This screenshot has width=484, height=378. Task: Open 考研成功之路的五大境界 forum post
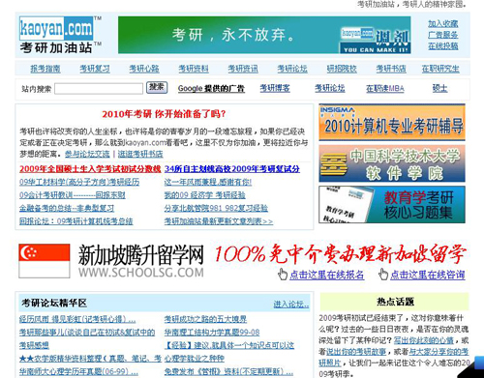coord(205,319)
